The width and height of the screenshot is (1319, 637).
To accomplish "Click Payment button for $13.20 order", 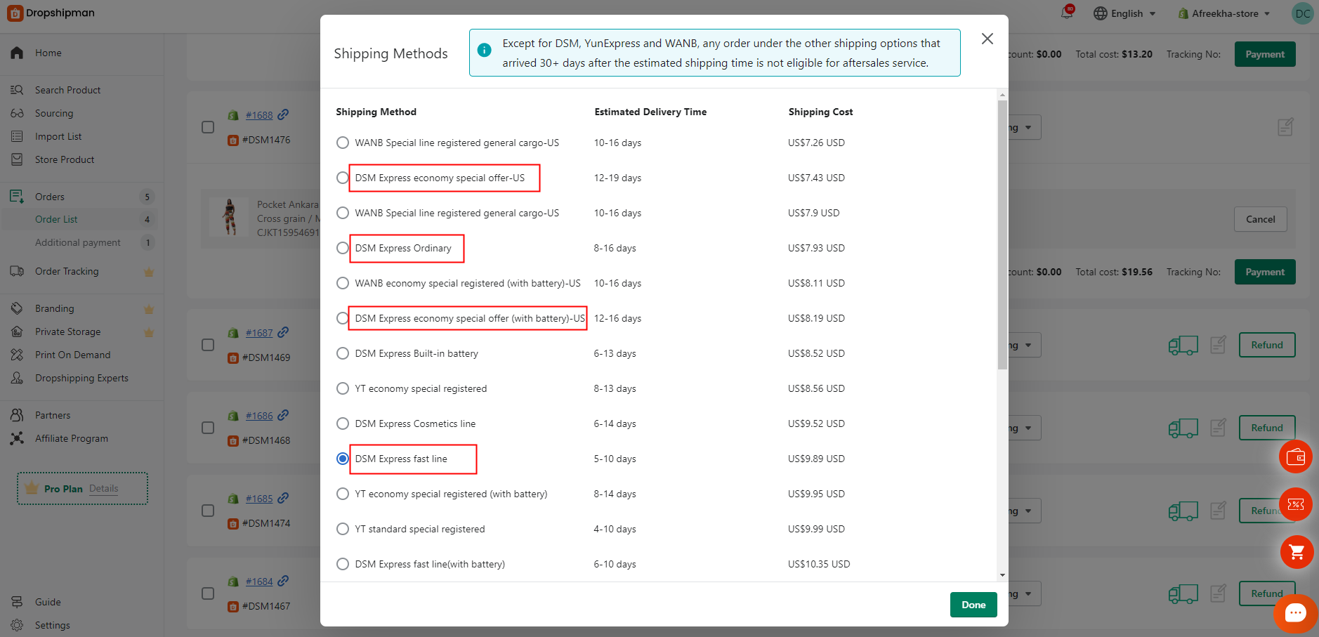I will coord(1265,54).
